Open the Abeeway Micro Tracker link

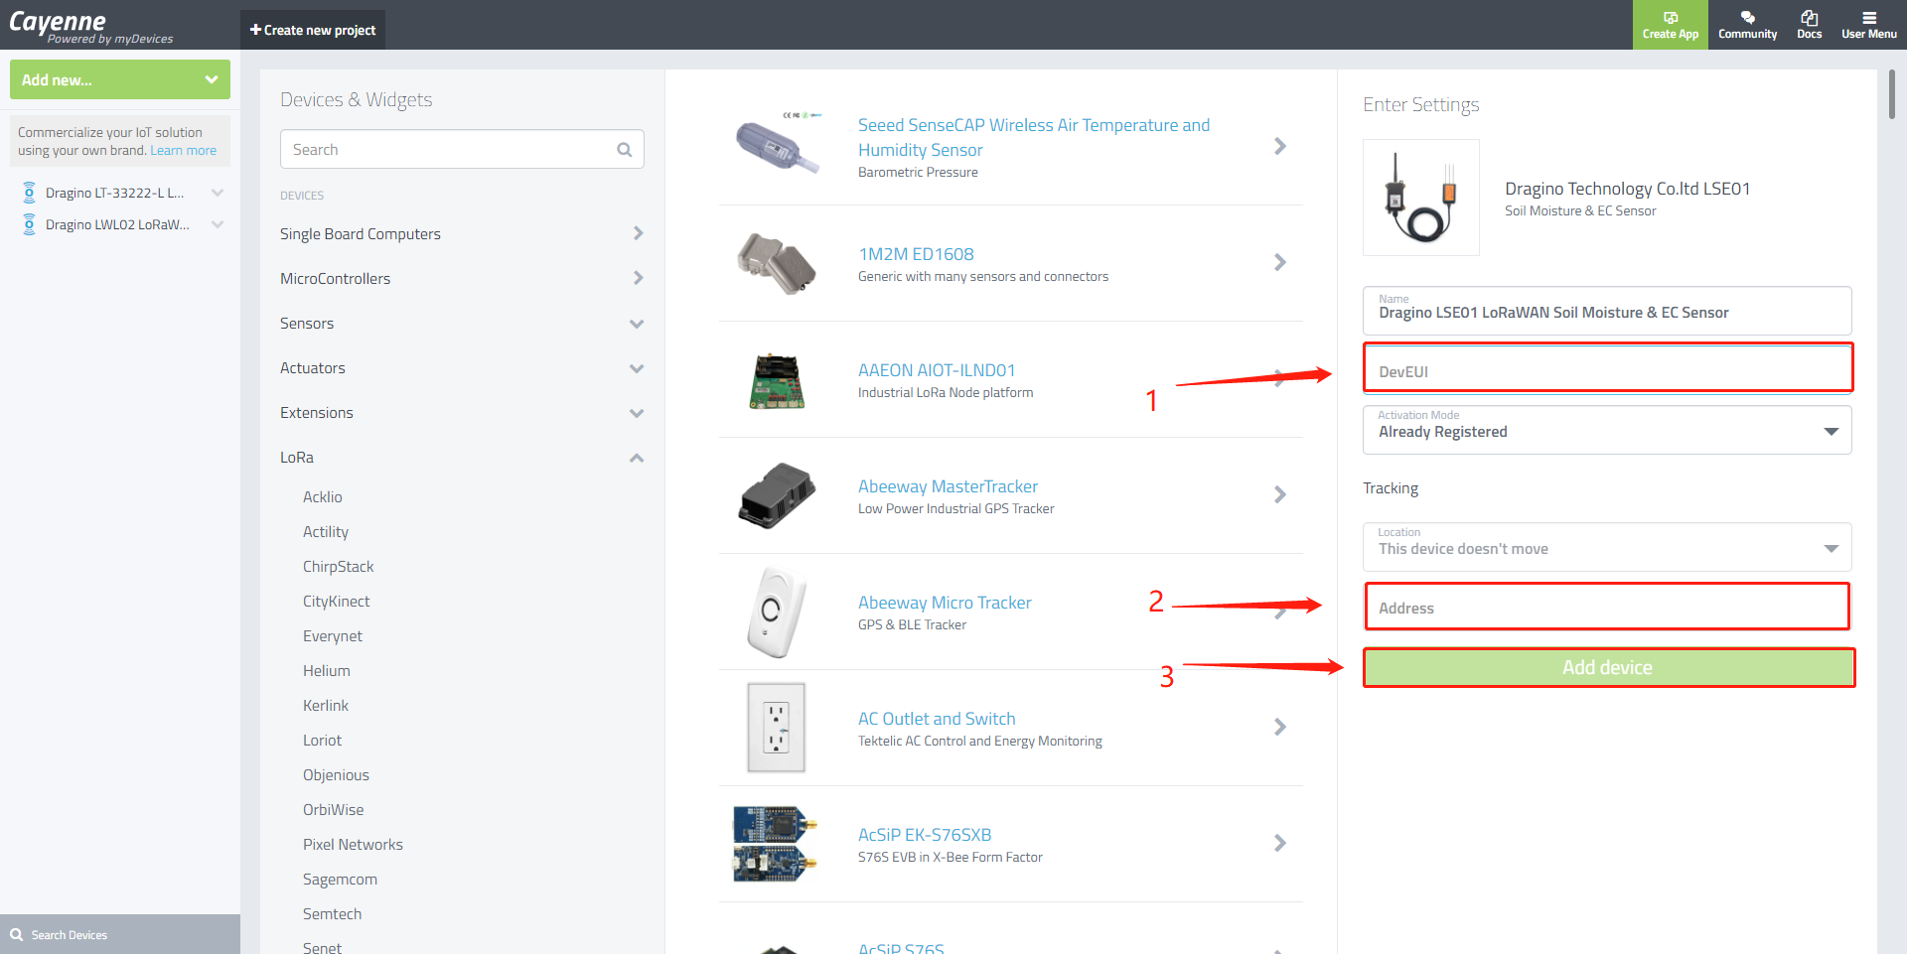click(945, 603)
